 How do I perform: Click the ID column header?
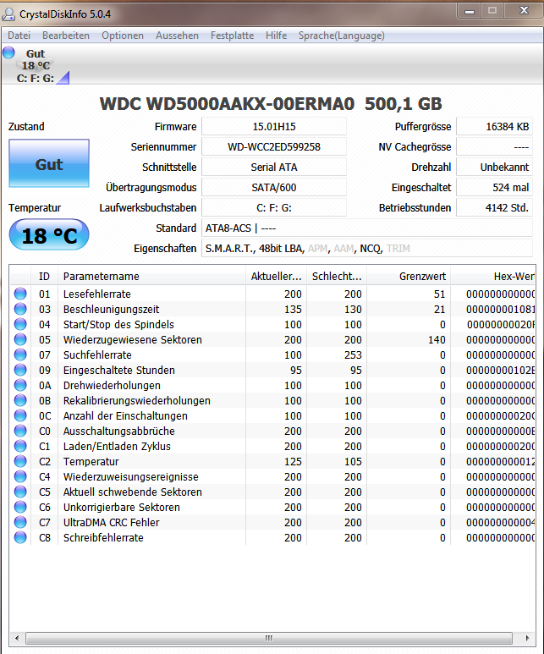pos(44,276)
